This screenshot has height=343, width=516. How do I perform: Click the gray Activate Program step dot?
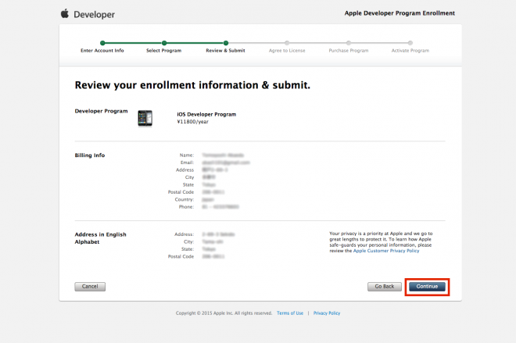pyautogui.click(x=410, y=43)
